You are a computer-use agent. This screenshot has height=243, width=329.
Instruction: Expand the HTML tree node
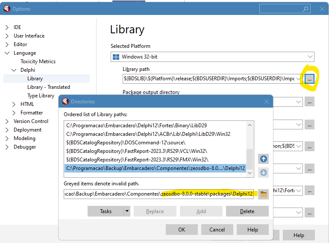click(x=14, y=104)
